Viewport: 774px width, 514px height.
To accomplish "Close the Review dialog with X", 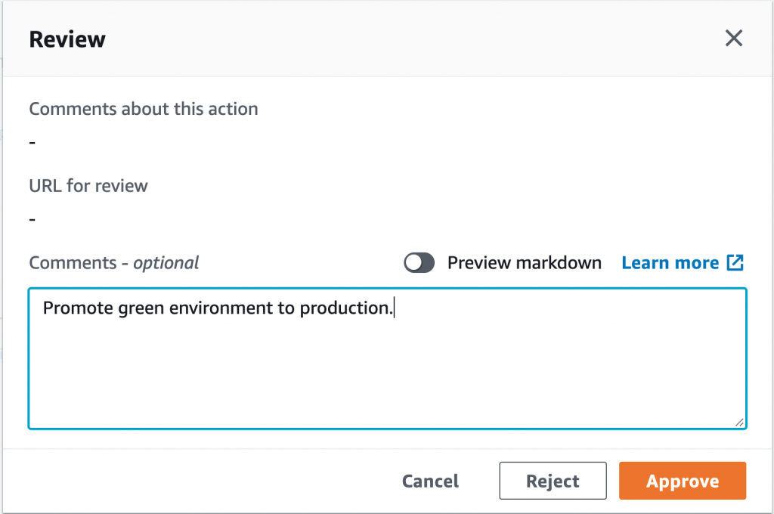I will pos(733,39).
